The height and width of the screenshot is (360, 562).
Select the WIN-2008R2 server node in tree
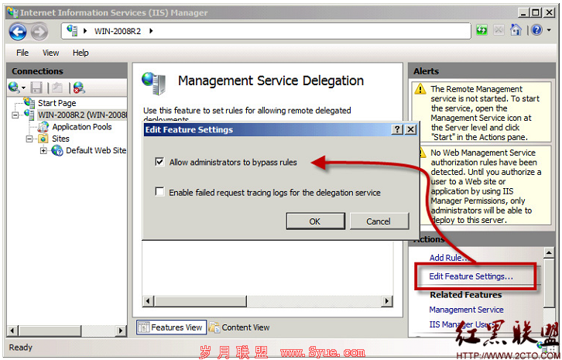[82, 115]
